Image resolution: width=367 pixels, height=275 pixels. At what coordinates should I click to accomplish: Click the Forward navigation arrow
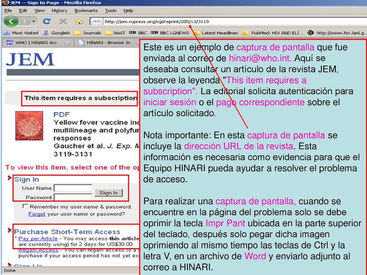tap(24, 21)
